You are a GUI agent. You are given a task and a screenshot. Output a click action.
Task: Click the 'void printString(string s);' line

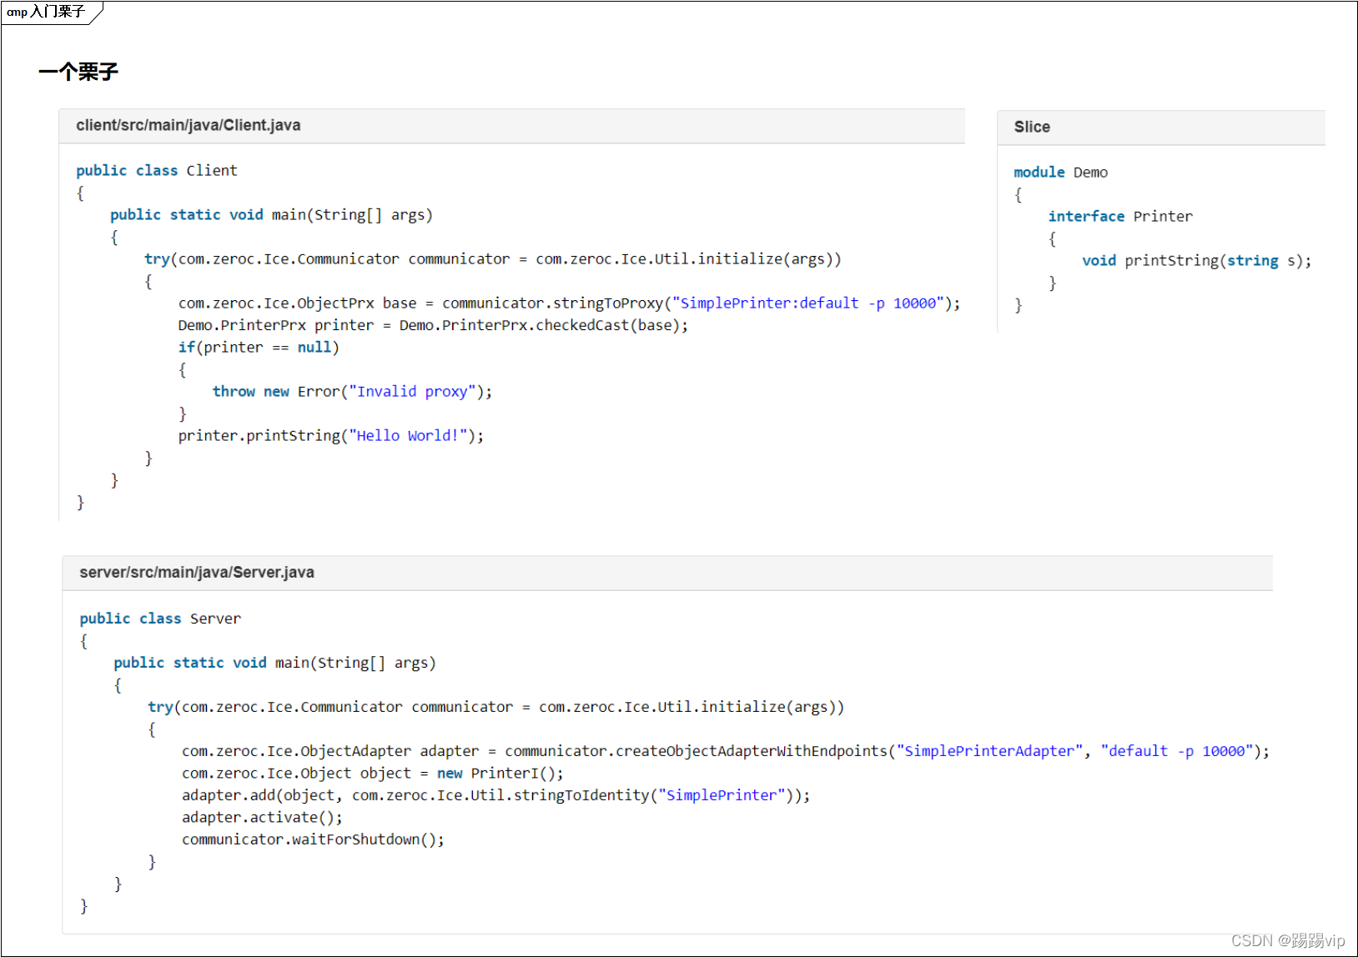point(1197,260)
